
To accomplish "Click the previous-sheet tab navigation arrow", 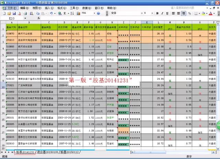I will pyautogui.click(x=5, y=152).
